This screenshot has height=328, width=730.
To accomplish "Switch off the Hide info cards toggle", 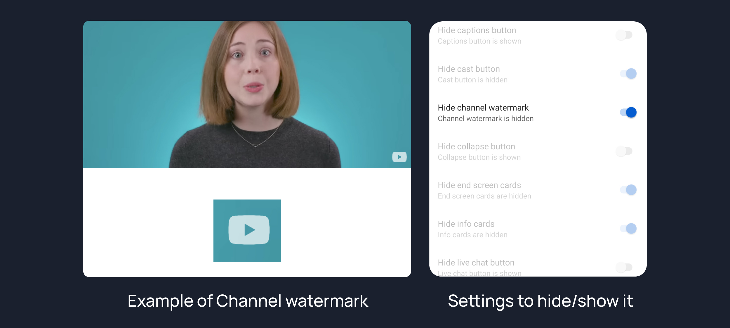I will click(x=628, y=228).
